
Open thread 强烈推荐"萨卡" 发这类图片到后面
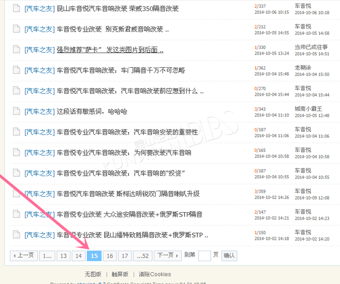(110, 49)
